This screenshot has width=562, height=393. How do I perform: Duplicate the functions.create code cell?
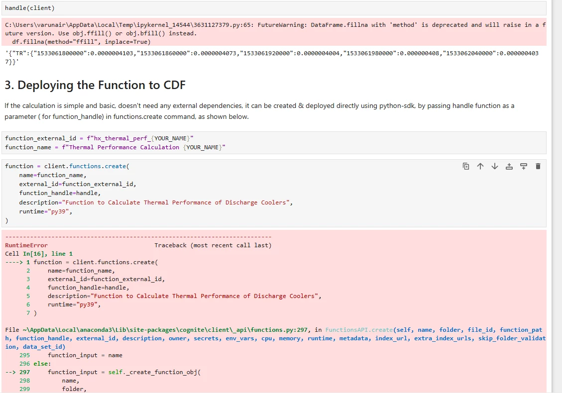466,166
